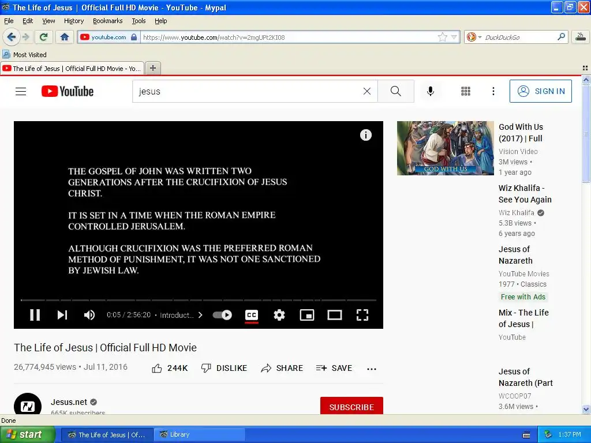The height and width of the screenshot is (443, 591).
Task: Open the video info card icon
Action: click(x=365, y=135)
